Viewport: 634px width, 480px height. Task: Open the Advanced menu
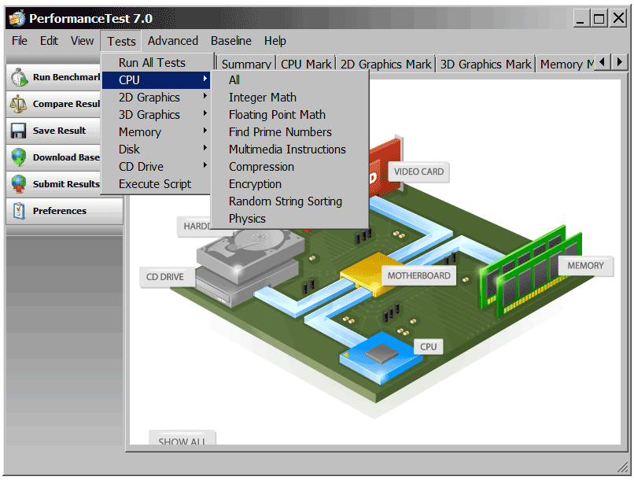point(173,41)
